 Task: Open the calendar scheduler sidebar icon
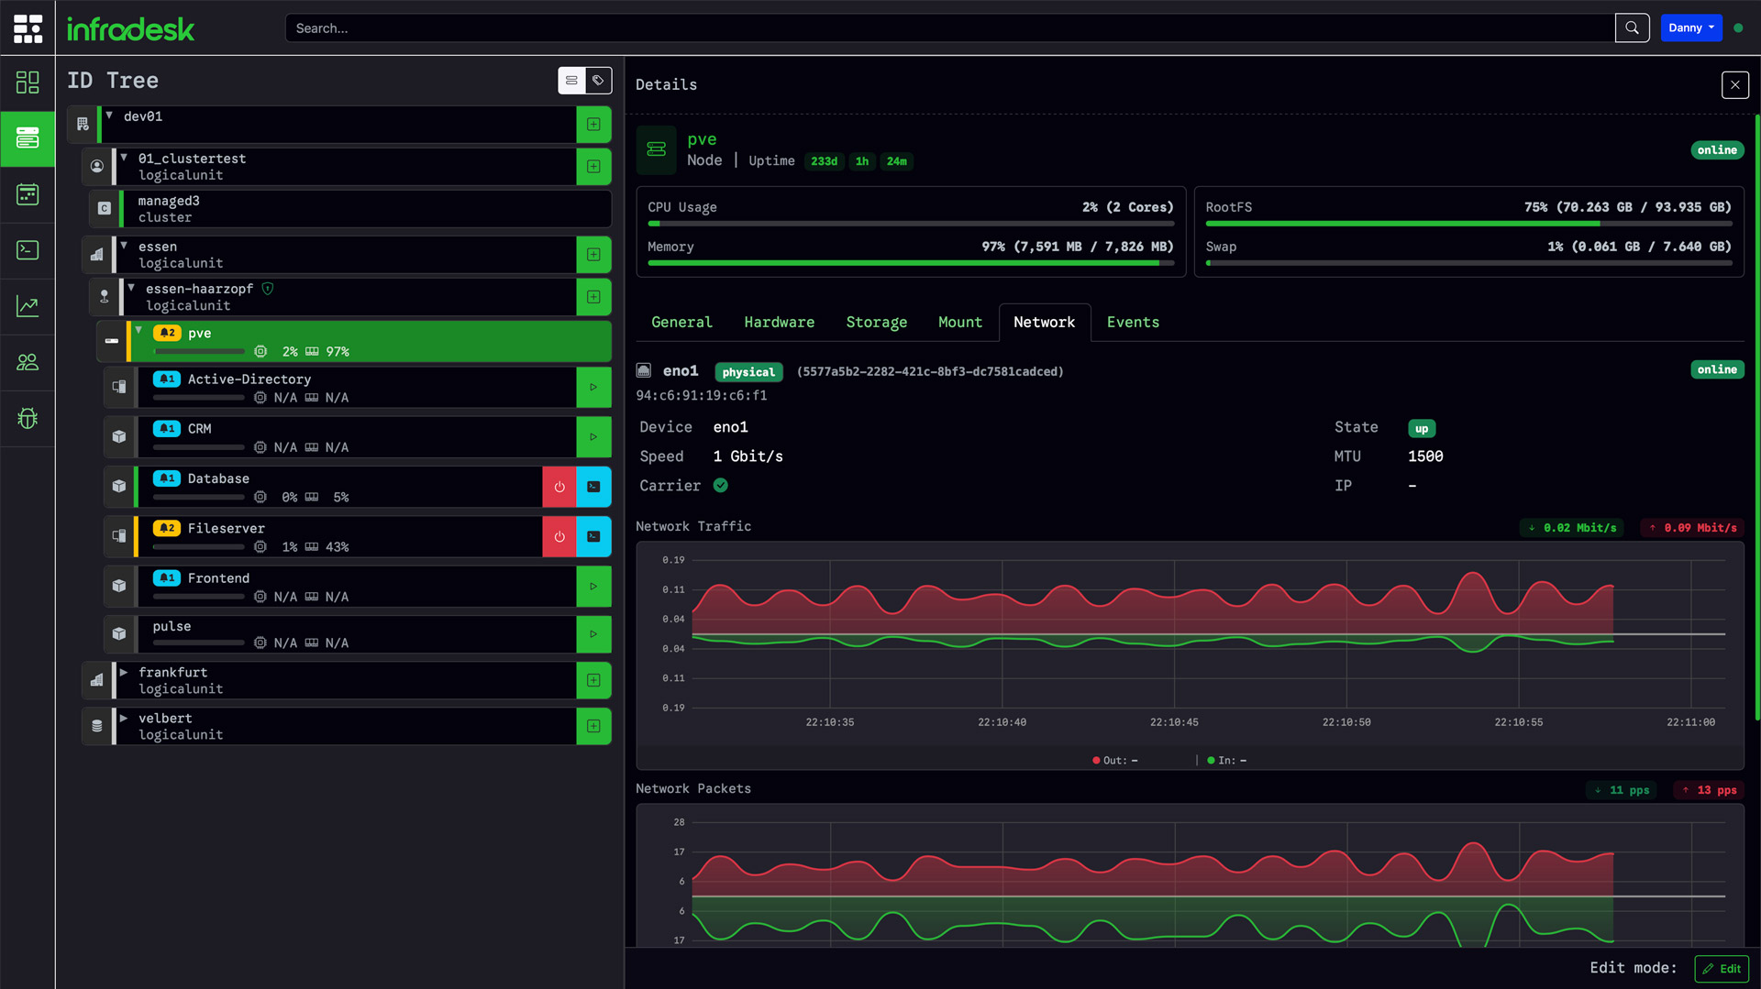coord(28,194)
